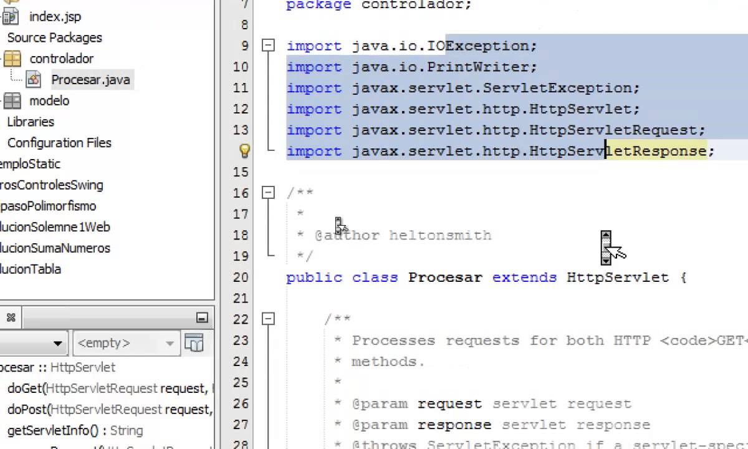Select the project ending in 'rosControlesSwing'
Screen dimensions: 748x449
point(52,185)
